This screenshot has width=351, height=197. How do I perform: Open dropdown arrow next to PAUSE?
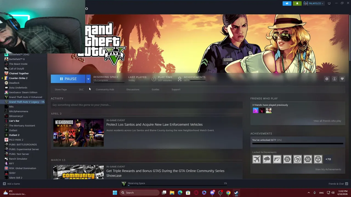[88, 79]
